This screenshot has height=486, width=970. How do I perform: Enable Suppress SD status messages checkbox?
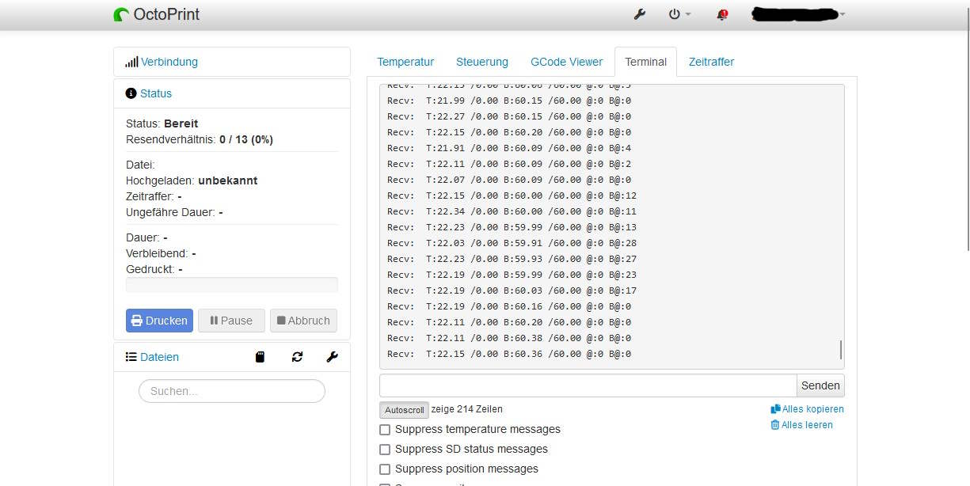coord(385,450)
